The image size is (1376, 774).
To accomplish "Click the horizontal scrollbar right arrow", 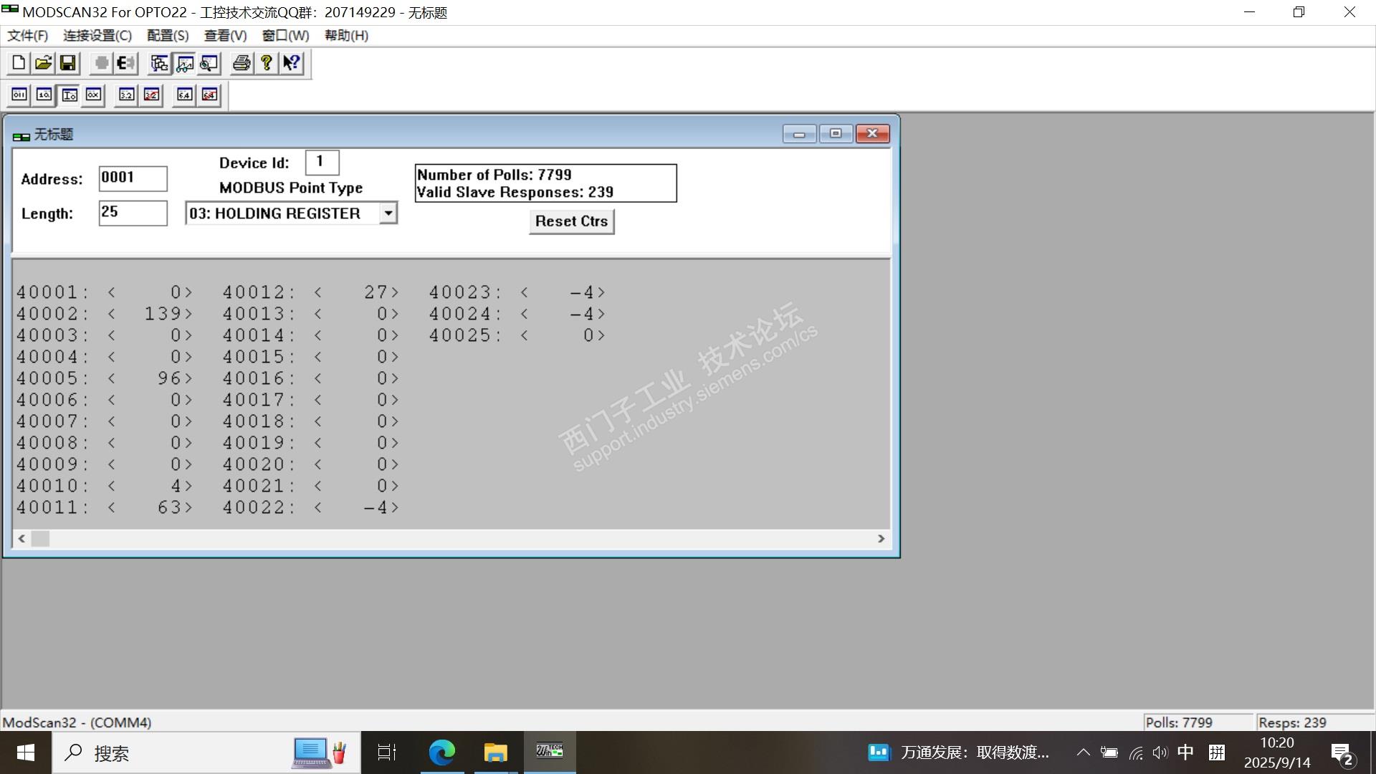I will pos(881,539).
